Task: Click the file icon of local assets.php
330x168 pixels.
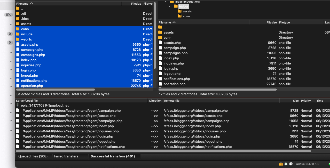Action: tap(18, 44)
